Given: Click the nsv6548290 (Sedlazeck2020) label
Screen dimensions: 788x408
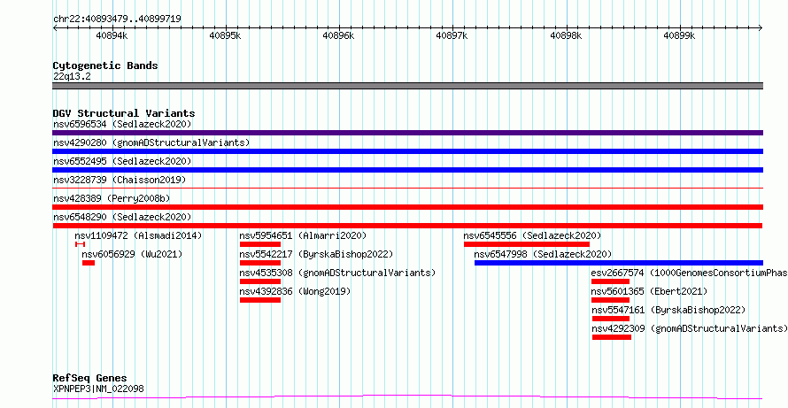Looking at the screenshot, I should (x=122, y=217).
